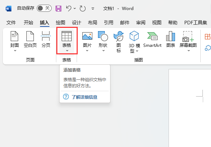
Task: Insert a SmartArt graphic
Action: click(x=152, y=39)
